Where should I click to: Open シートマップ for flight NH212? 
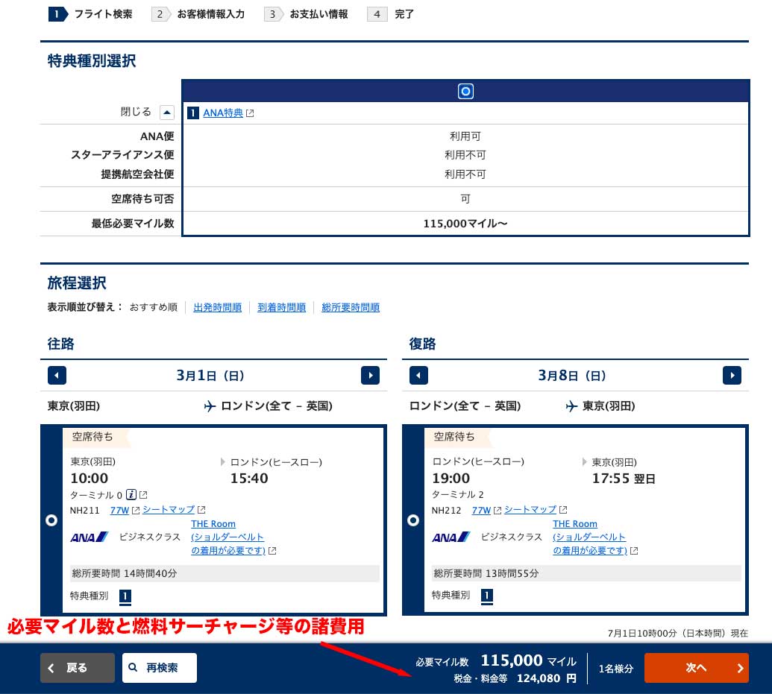(x=530, y=509)
